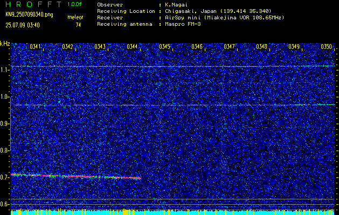Screen dimensions: 339x215
Task: Click the 0342 time marker
Action: pyautogui.click(x=67, y=47)
